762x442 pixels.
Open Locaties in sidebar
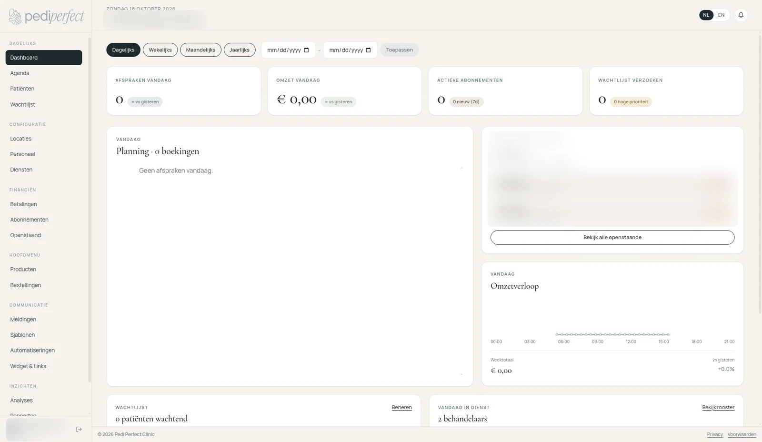coord(44,139)
